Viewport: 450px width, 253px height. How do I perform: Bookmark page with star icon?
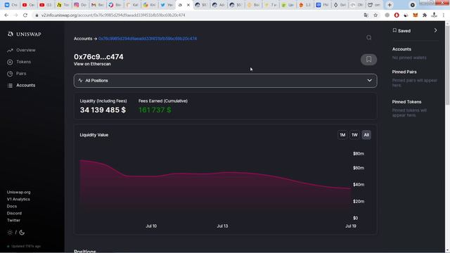[x=375, y=15]
